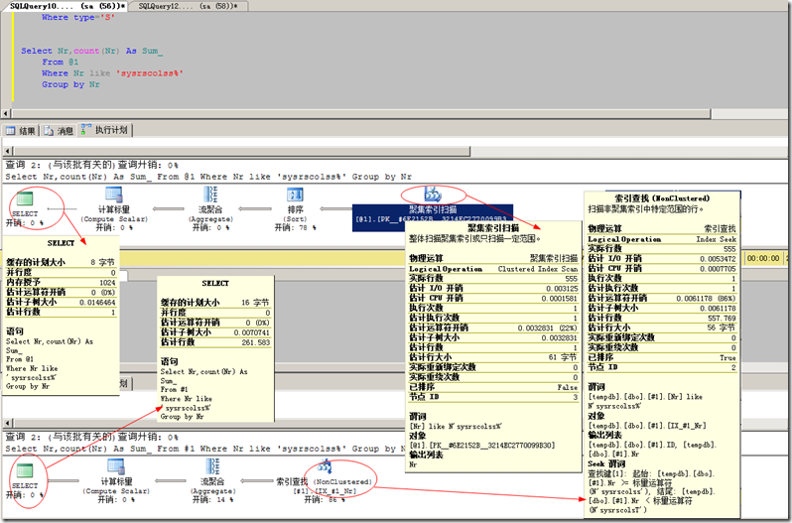Select the Compute Scalar node in top plan
This screenshot has height=523, width=792.
114,195
